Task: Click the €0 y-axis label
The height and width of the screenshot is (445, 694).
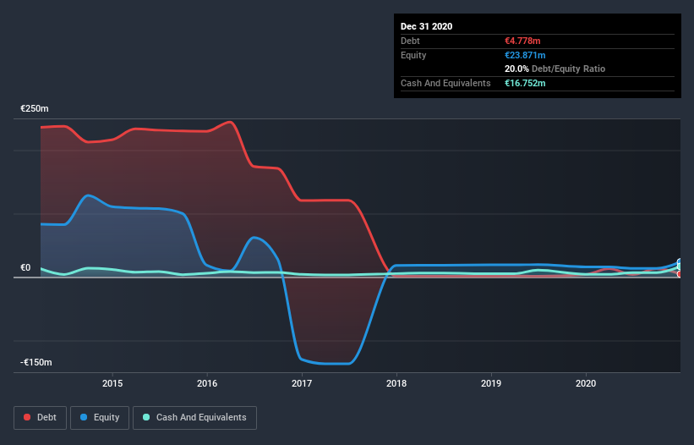Action: 25,267
